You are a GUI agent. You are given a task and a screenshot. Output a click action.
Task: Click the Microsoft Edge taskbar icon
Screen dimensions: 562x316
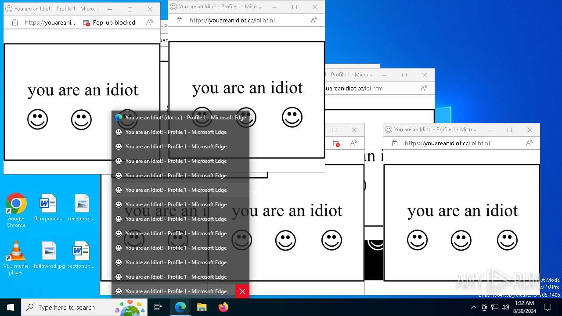[180, 307]
